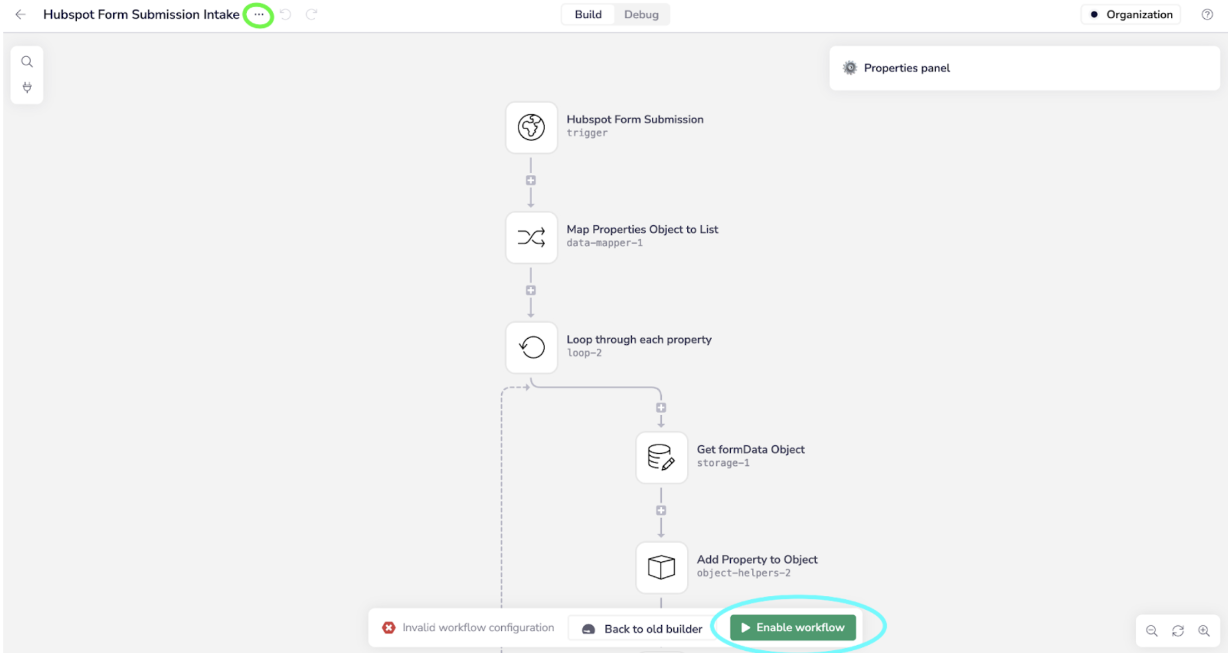Click the Enable workflow button

[792, 627]
